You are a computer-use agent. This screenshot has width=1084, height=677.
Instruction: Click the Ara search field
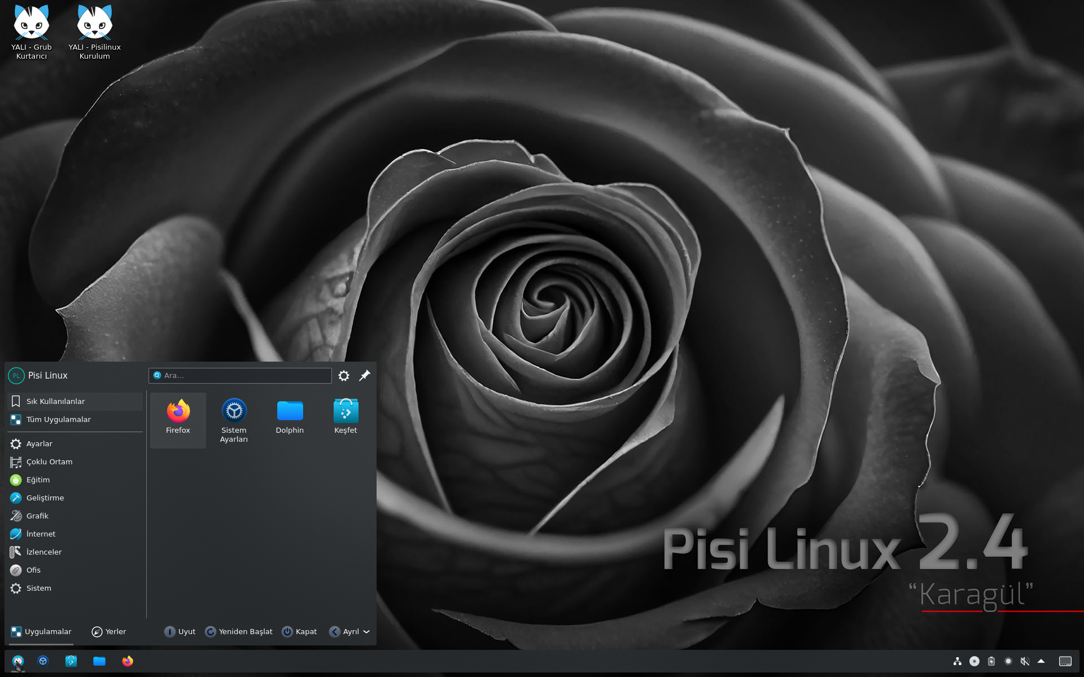pos(240,376)
